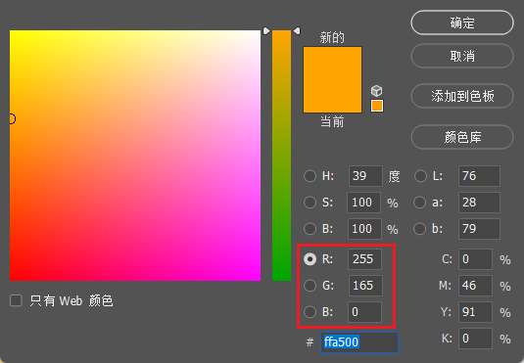Click the H field showing 39
The image size is (524, 363).
coord(365,176)
